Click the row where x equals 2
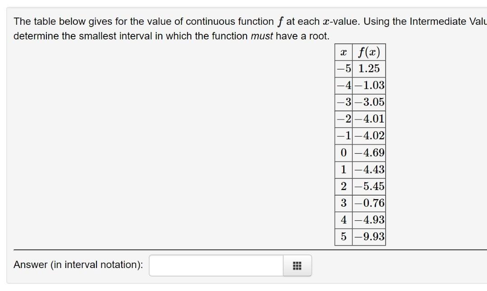Viewport: 487px width, 291px height. point(361,186)
